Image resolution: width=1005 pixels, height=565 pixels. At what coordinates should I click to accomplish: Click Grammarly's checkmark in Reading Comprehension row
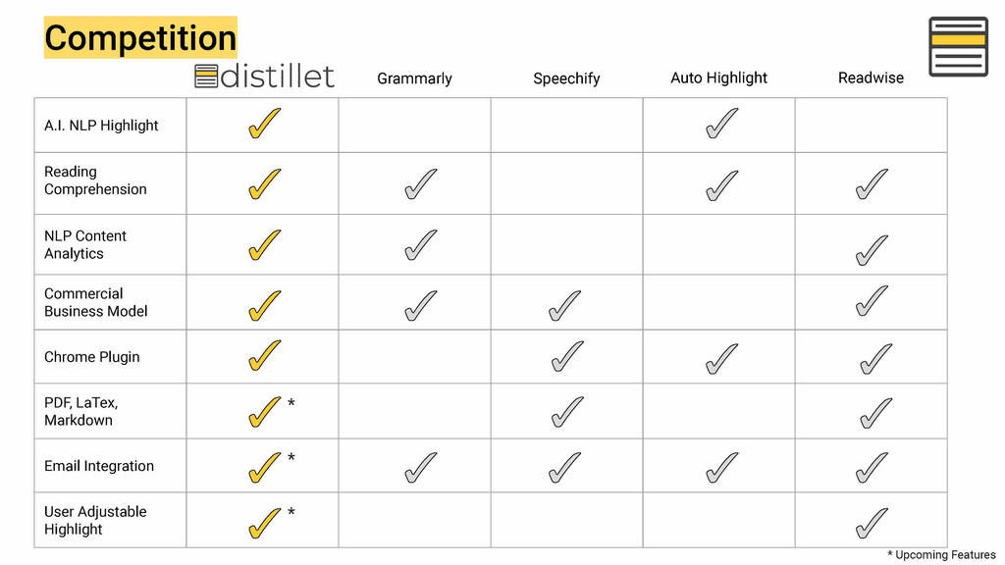point(420,184)
